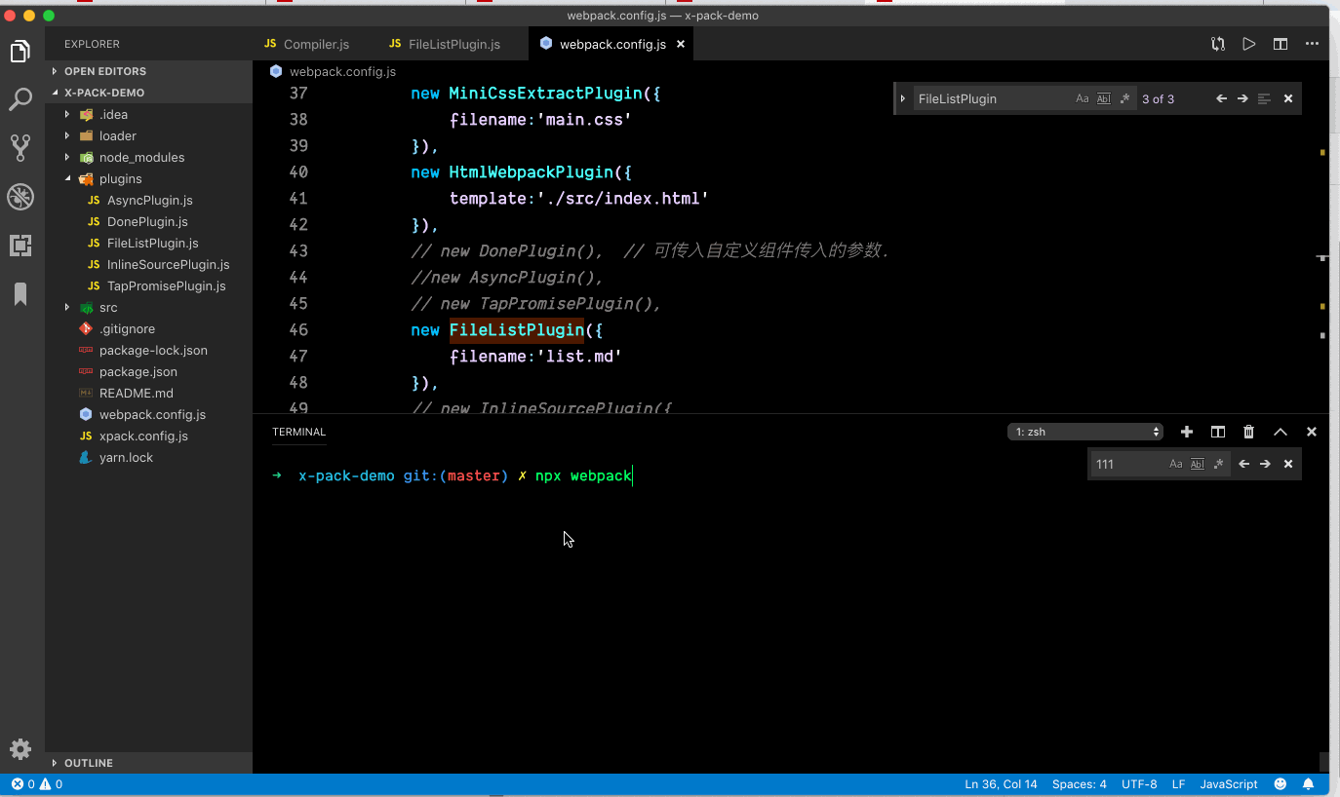Split the terminal panel

[1218, 432]
